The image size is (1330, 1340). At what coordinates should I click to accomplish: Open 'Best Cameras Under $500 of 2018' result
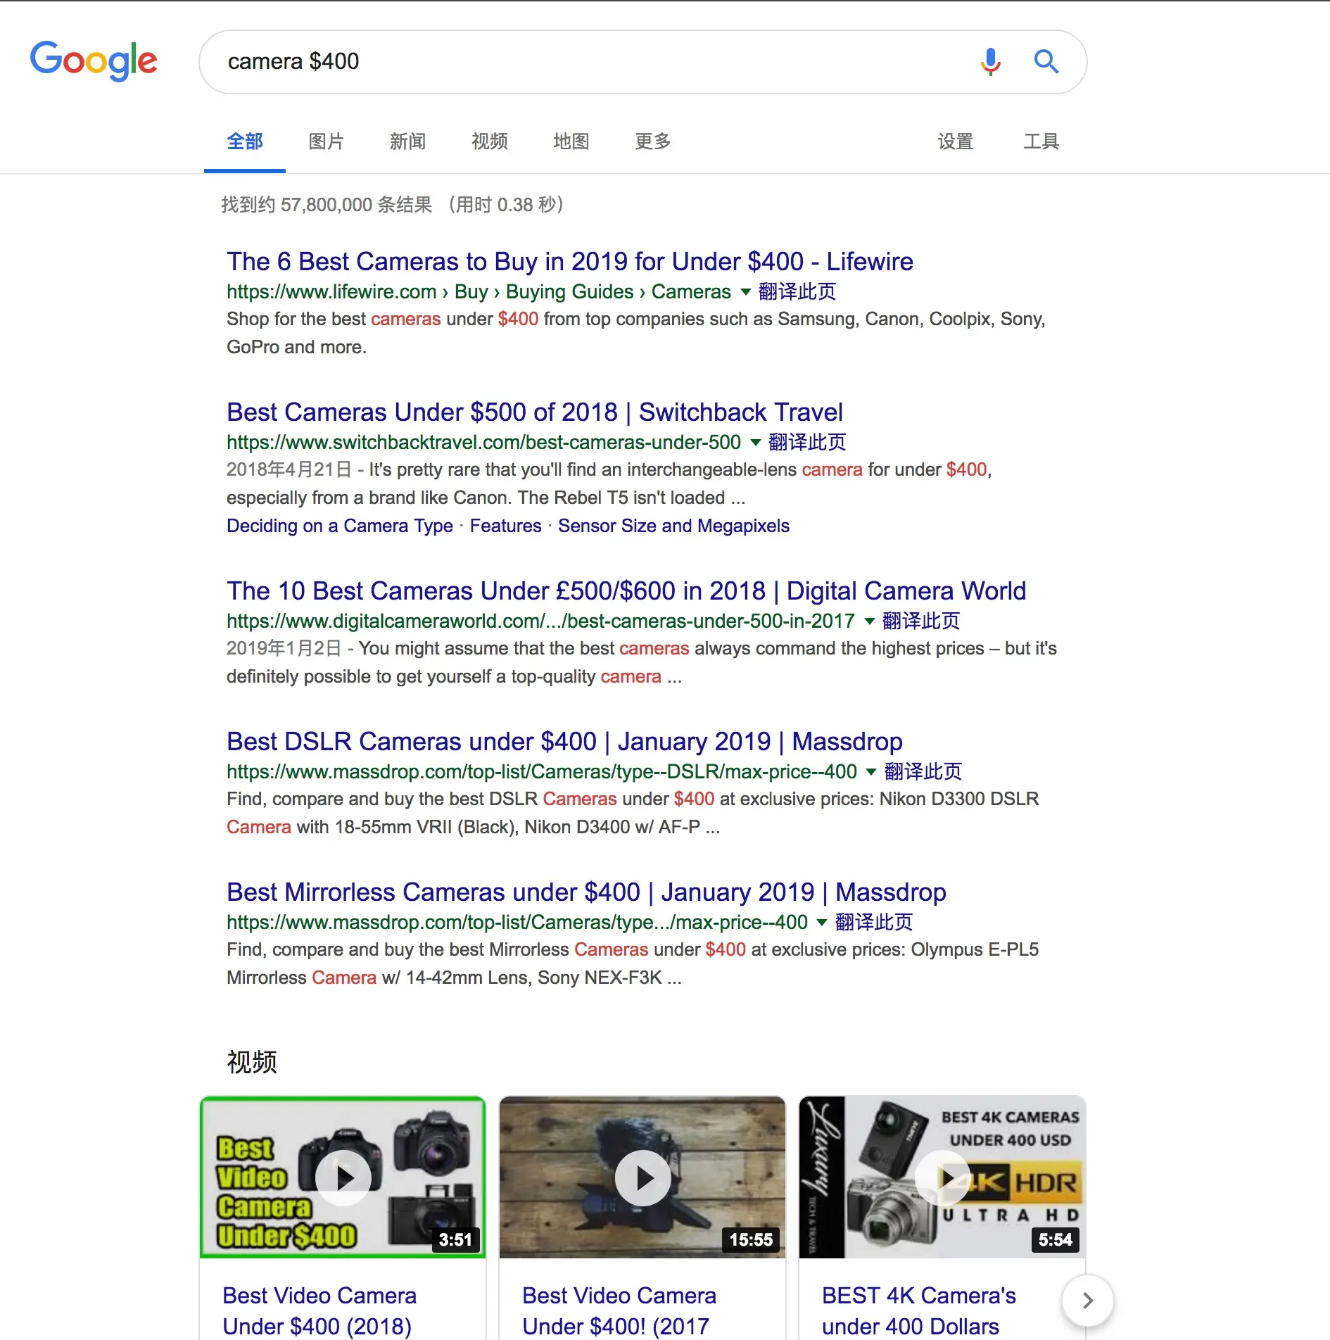(x=535, y=412)
